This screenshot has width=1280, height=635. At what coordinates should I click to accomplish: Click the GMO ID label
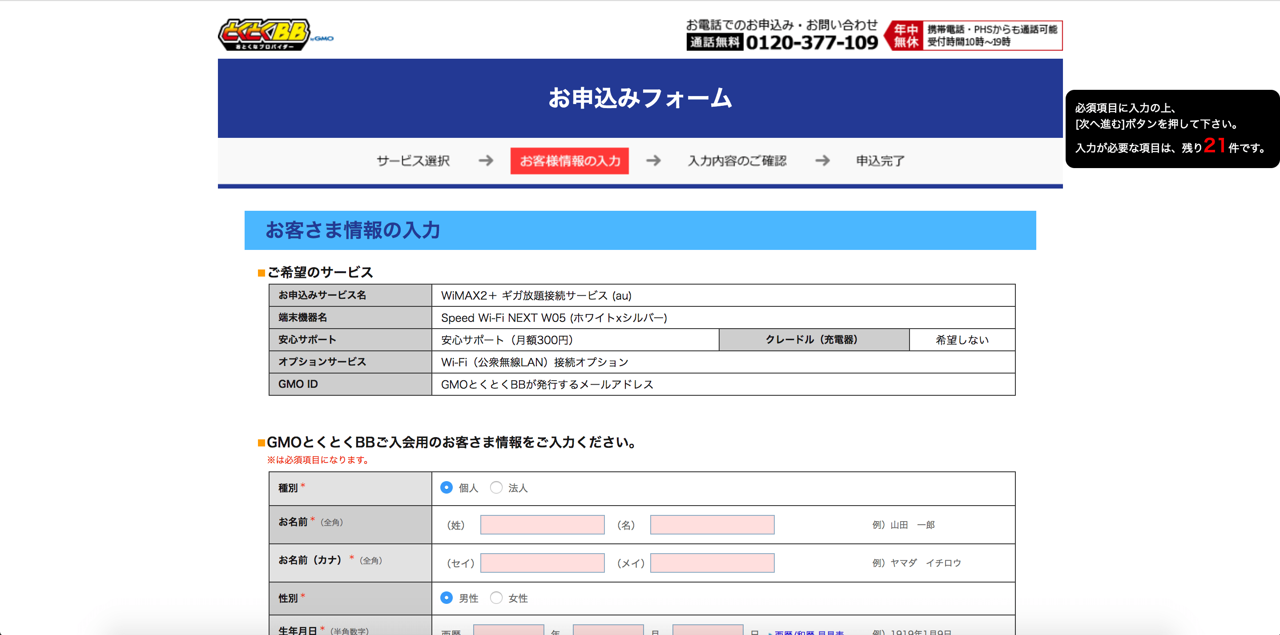pos(298,384)
